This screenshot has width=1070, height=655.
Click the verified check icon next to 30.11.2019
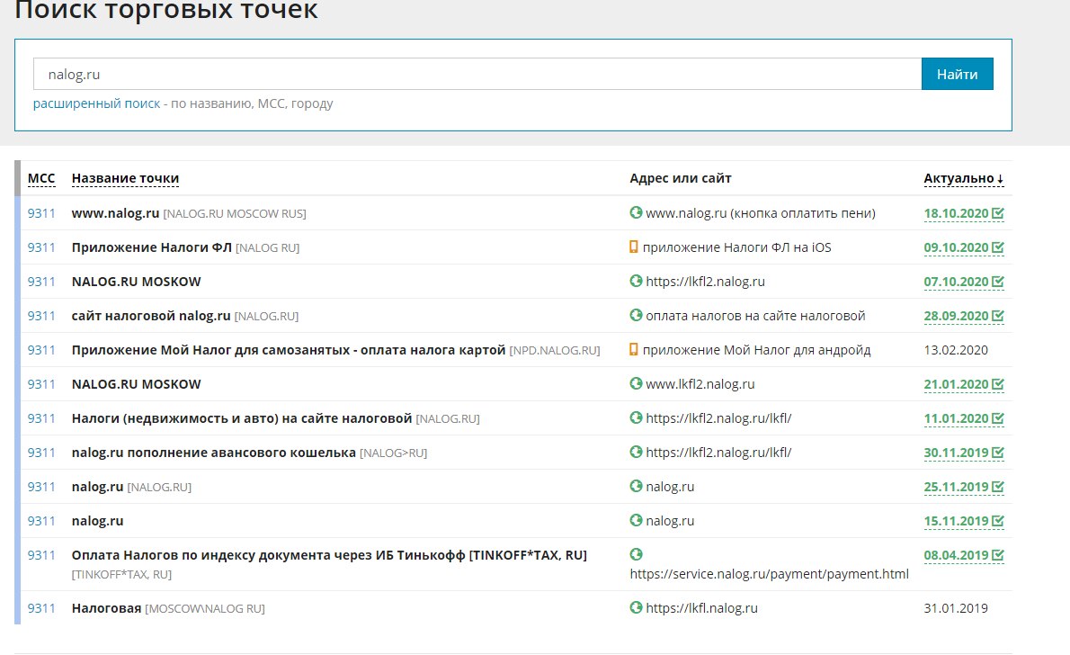pos(998,453)
